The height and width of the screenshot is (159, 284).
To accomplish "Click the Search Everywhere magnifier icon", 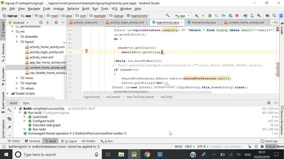I will (274, 16).
